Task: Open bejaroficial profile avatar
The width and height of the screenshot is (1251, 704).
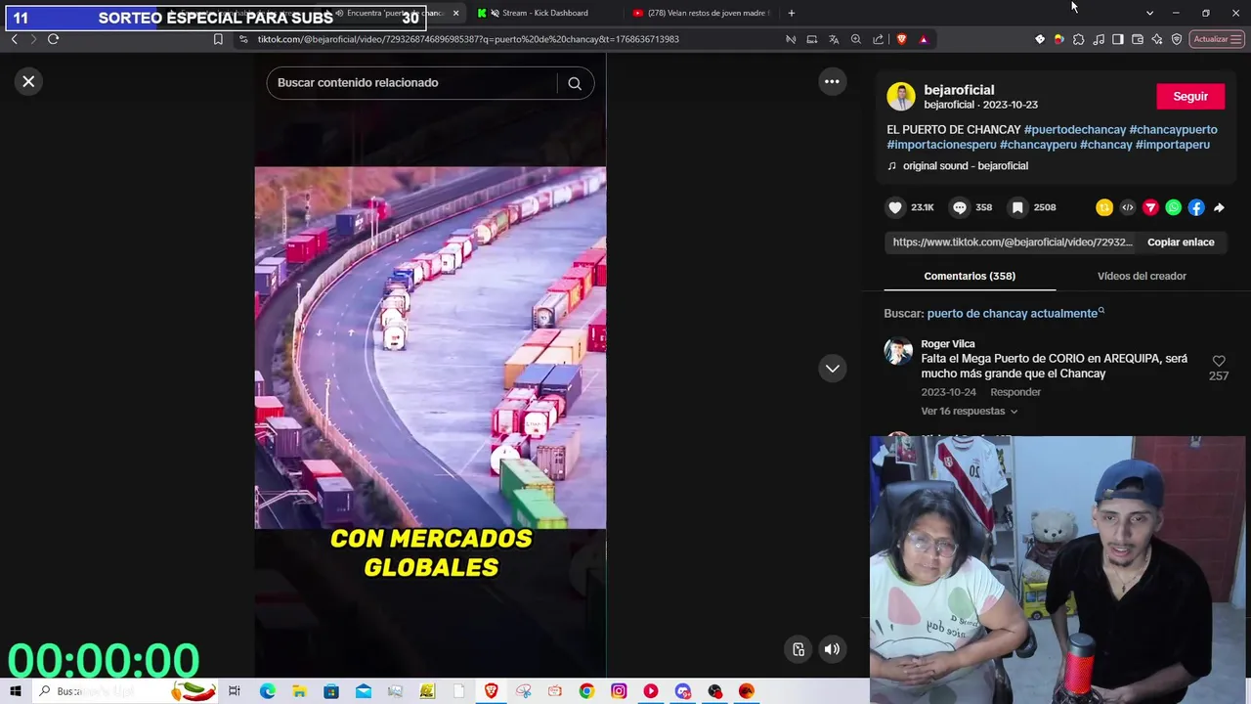Action: pyautogui.click(x=901, y=97)
